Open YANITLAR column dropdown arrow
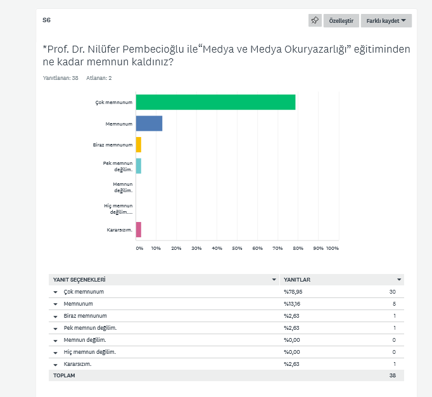Image resolution: width=432 pixels, height=397 pixels. click(x=399, y=279)
